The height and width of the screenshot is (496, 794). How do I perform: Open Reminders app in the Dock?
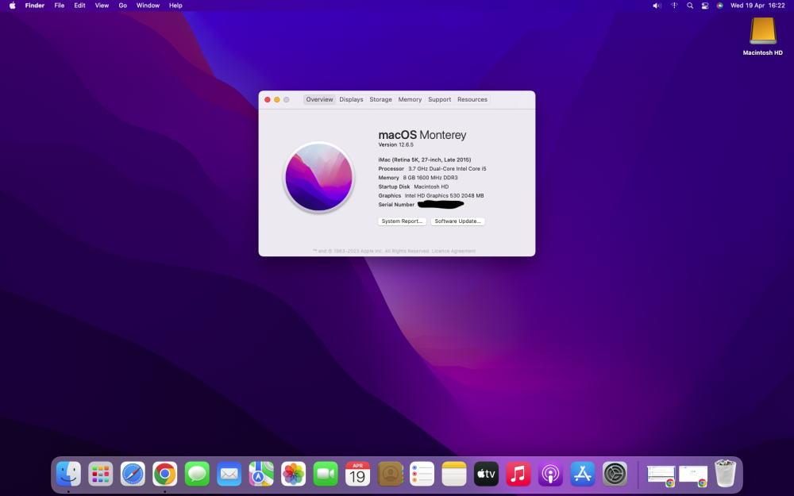pos(422,475)
